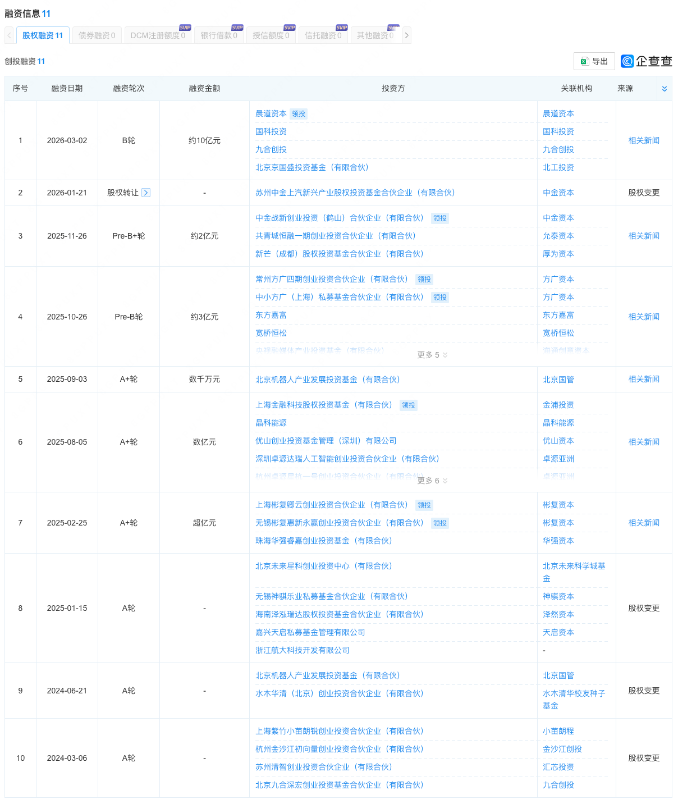This screenshot has width=678, height=804.
Task: Open investor 常州方广四期创业投资合伙企业
Action: tap(332, 279)
